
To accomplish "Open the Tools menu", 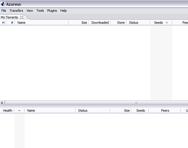I will pyautogui.click(x=40, y=11).
